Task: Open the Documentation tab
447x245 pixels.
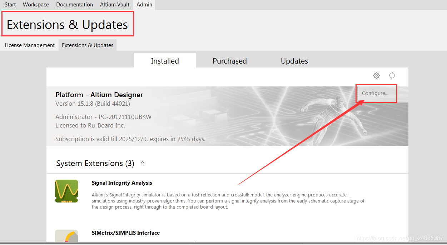Action: [74, 5]
